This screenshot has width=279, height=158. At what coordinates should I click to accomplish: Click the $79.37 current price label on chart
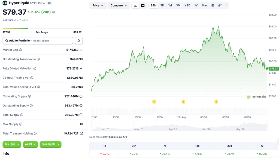(274, 68)
